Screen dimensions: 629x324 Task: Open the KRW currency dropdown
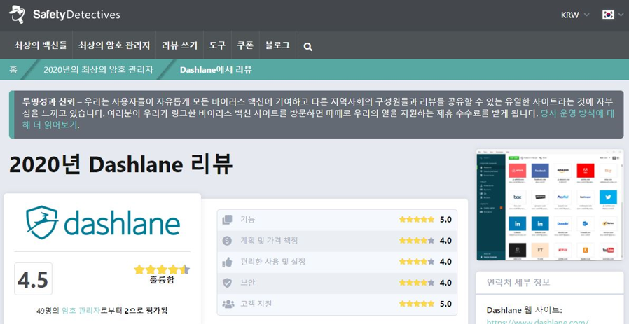point(575,15)
